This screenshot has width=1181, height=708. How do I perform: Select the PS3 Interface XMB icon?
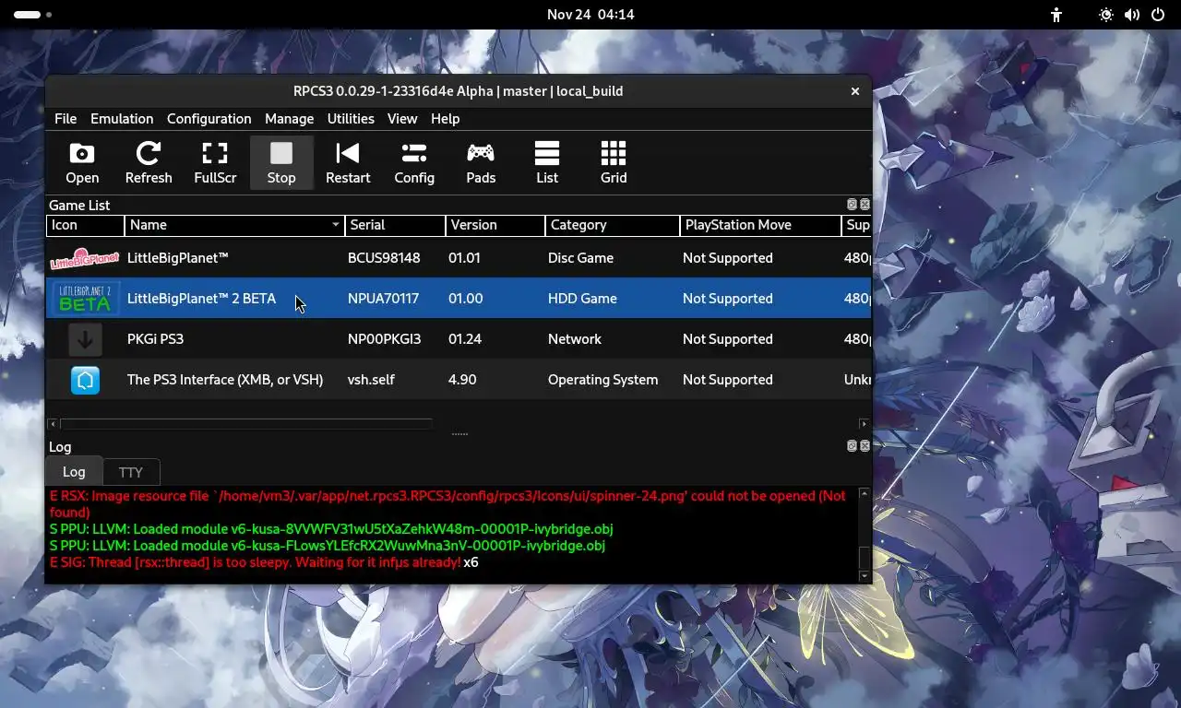(85, 380)
